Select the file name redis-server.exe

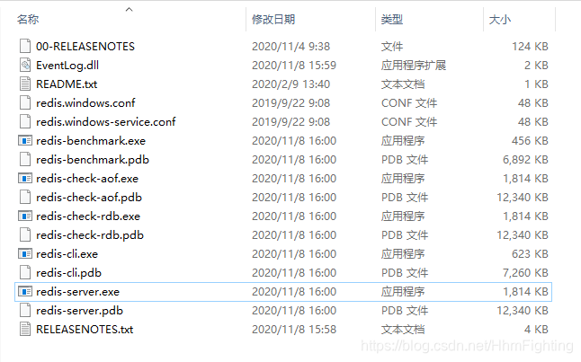click(78, 292)
